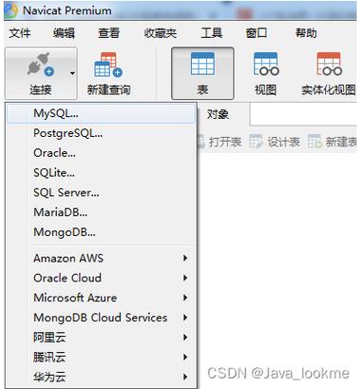The image size is (363, 389).
Task: Click the 打开表 button
Action: click(x=220, y=142)
